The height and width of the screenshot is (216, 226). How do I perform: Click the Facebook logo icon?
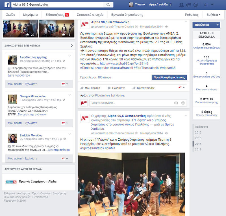click(7, 4)
